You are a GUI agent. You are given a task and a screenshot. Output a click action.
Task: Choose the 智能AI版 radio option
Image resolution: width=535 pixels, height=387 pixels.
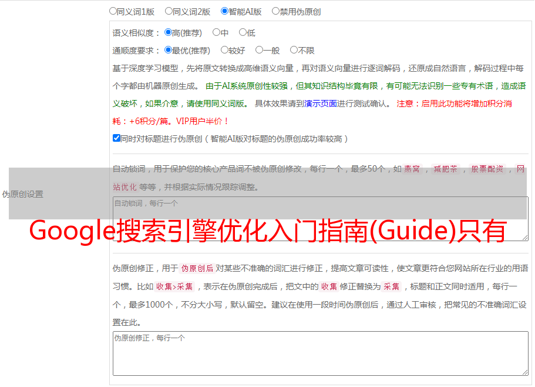point(224,11)
